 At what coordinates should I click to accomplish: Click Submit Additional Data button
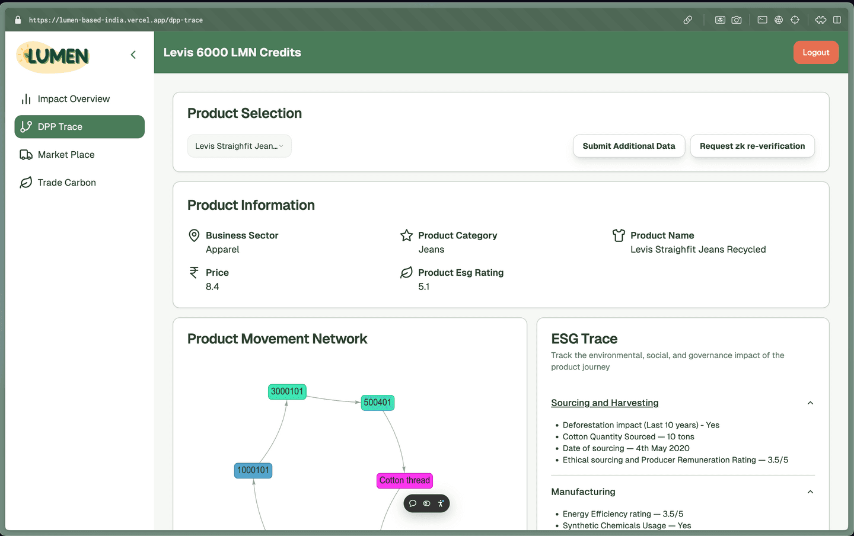coord(629,146)
